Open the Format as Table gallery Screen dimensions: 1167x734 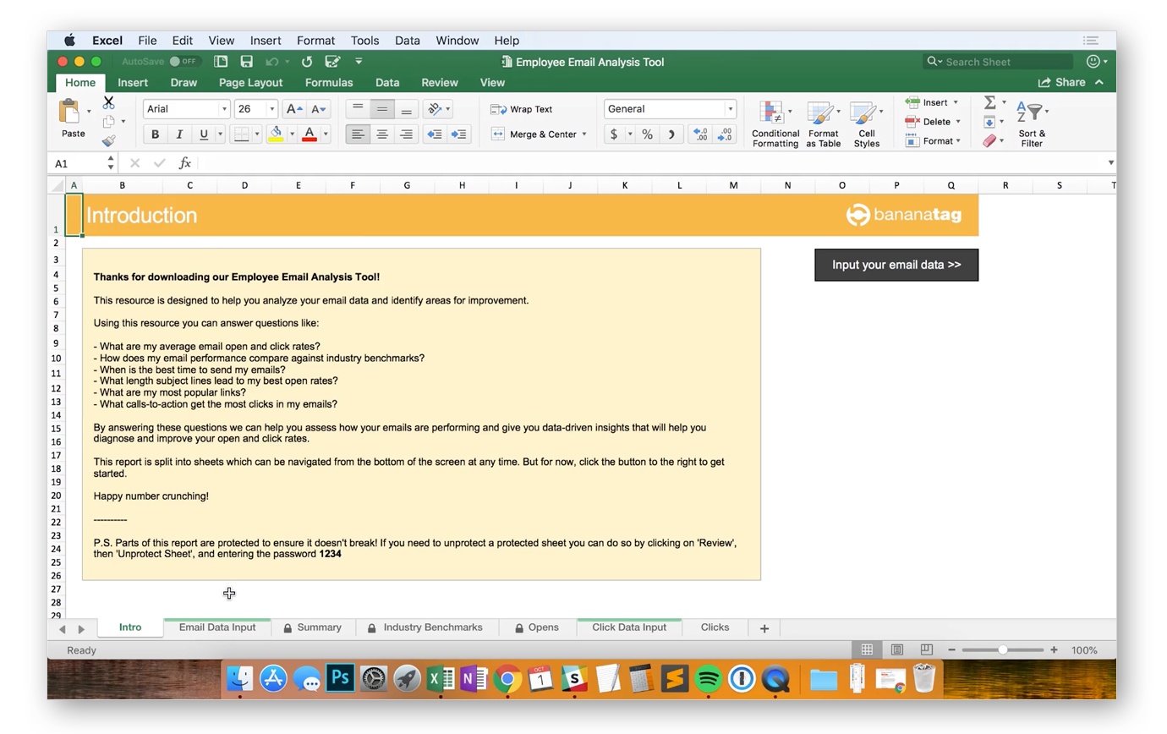point(823,124)
